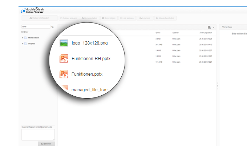Click the magnifier search icon

pos(53,27)
